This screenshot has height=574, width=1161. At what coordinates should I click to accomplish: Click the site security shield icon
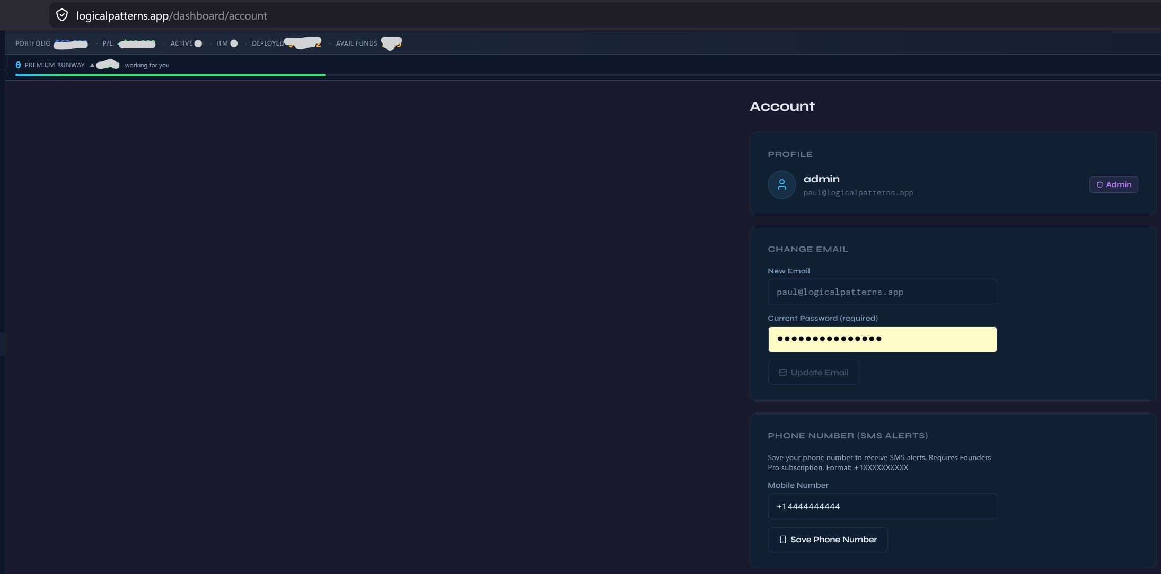62,15
